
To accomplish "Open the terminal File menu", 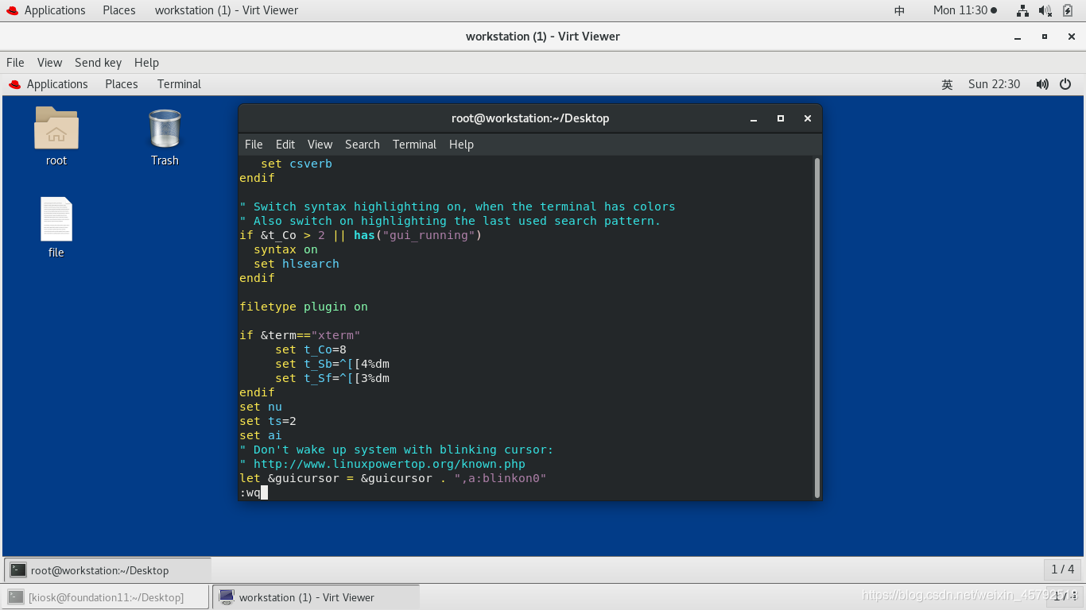I will click(254, 145).
